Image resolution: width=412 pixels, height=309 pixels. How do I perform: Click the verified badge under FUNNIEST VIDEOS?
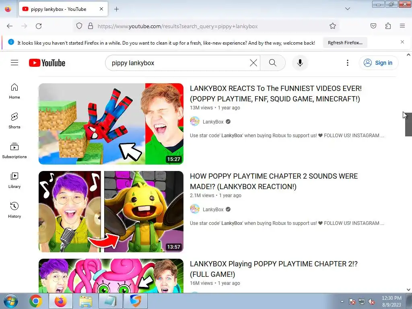pos(228,122)
